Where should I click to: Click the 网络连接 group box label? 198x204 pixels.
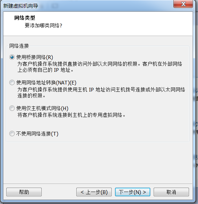point(19,46)
